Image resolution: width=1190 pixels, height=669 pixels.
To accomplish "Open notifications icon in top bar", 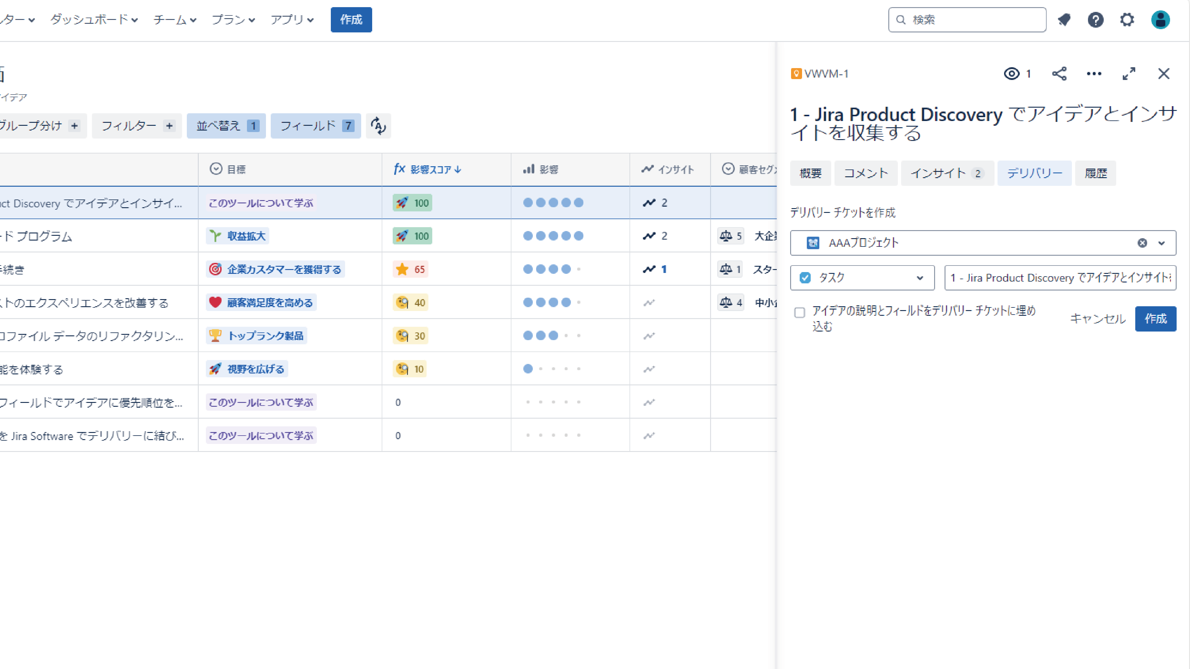I will pos(1064,19).
